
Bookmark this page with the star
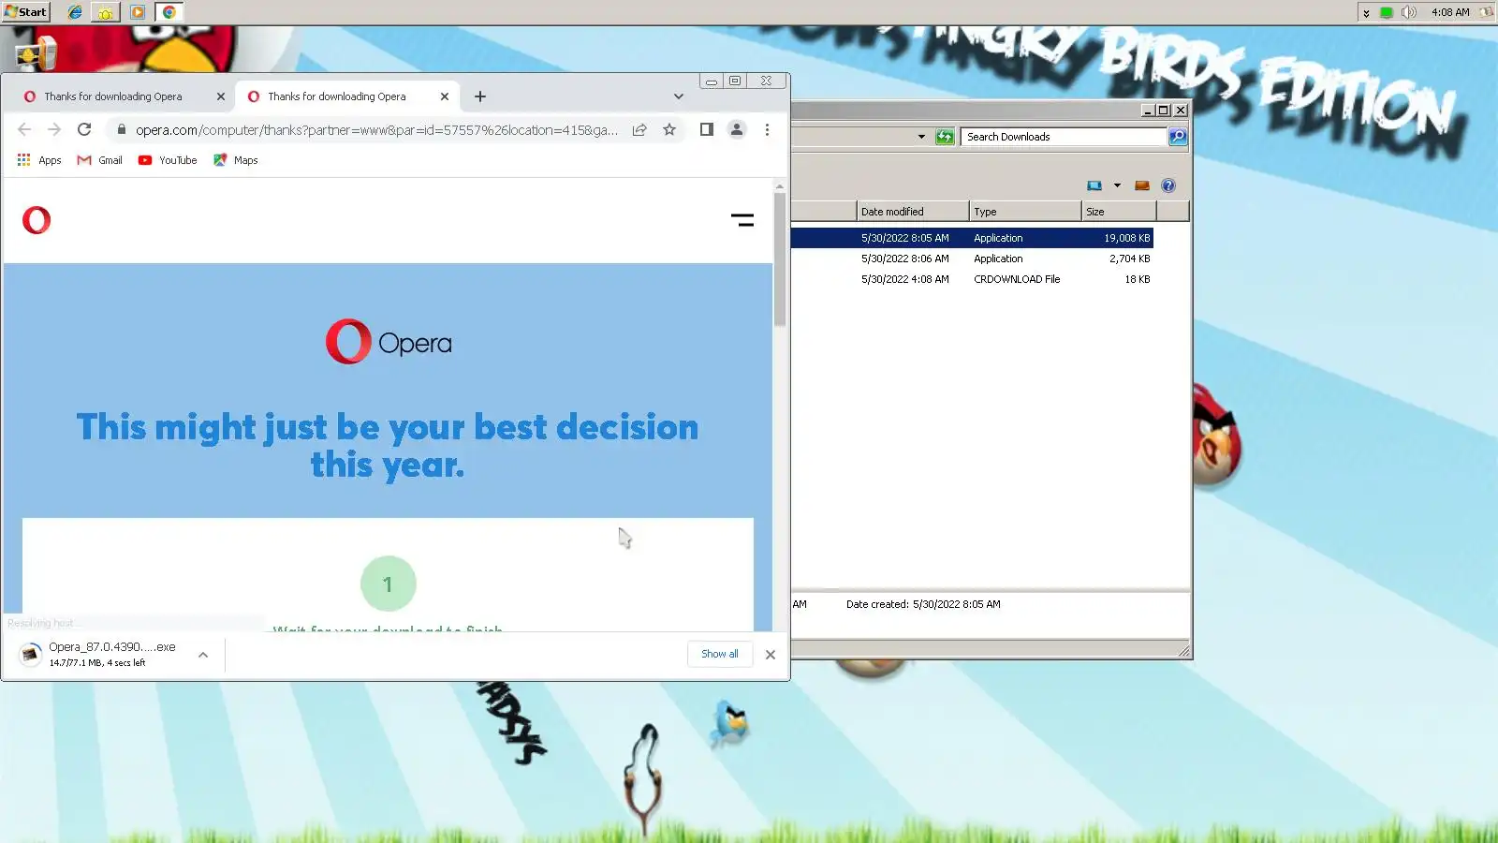pos(669,130)
